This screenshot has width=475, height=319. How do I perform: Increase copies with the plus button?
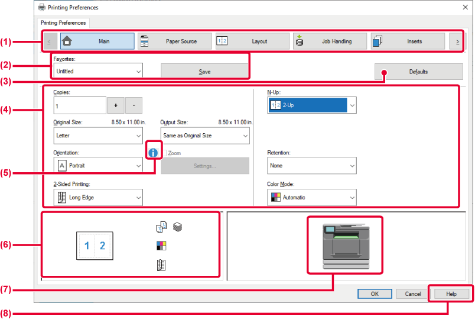tap(116, 105)
